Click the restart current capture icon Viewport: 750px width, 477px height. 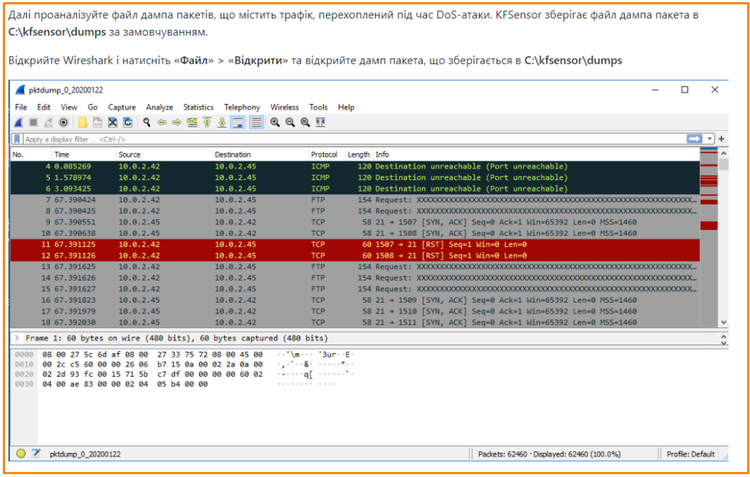coord(48,122)
